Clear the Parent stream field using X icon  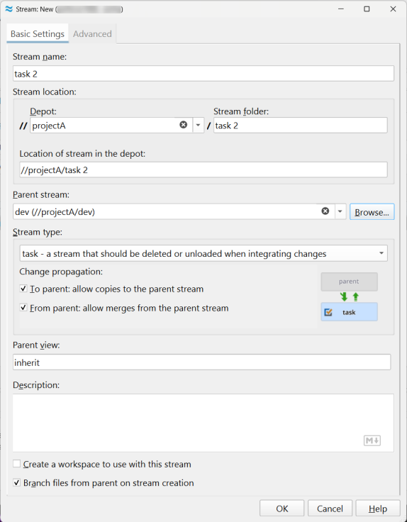pos(325,211)
